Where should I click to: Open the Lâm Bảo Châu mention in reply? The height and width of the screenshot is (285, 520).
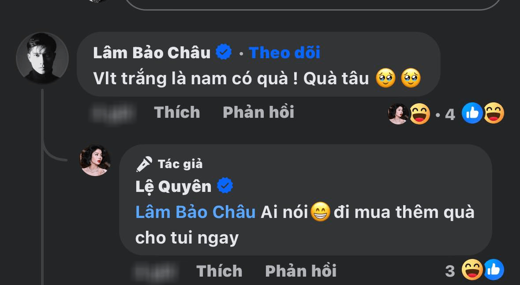pos(195,212)
